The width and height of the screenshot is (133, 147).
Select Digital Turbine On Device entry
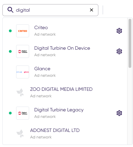tap(65, 51)
